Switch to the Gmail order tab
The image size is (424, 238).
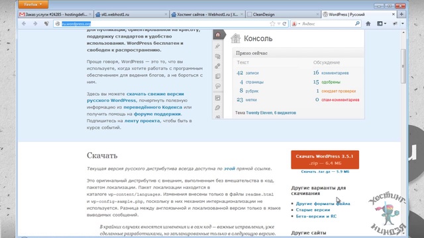(56, 15)
